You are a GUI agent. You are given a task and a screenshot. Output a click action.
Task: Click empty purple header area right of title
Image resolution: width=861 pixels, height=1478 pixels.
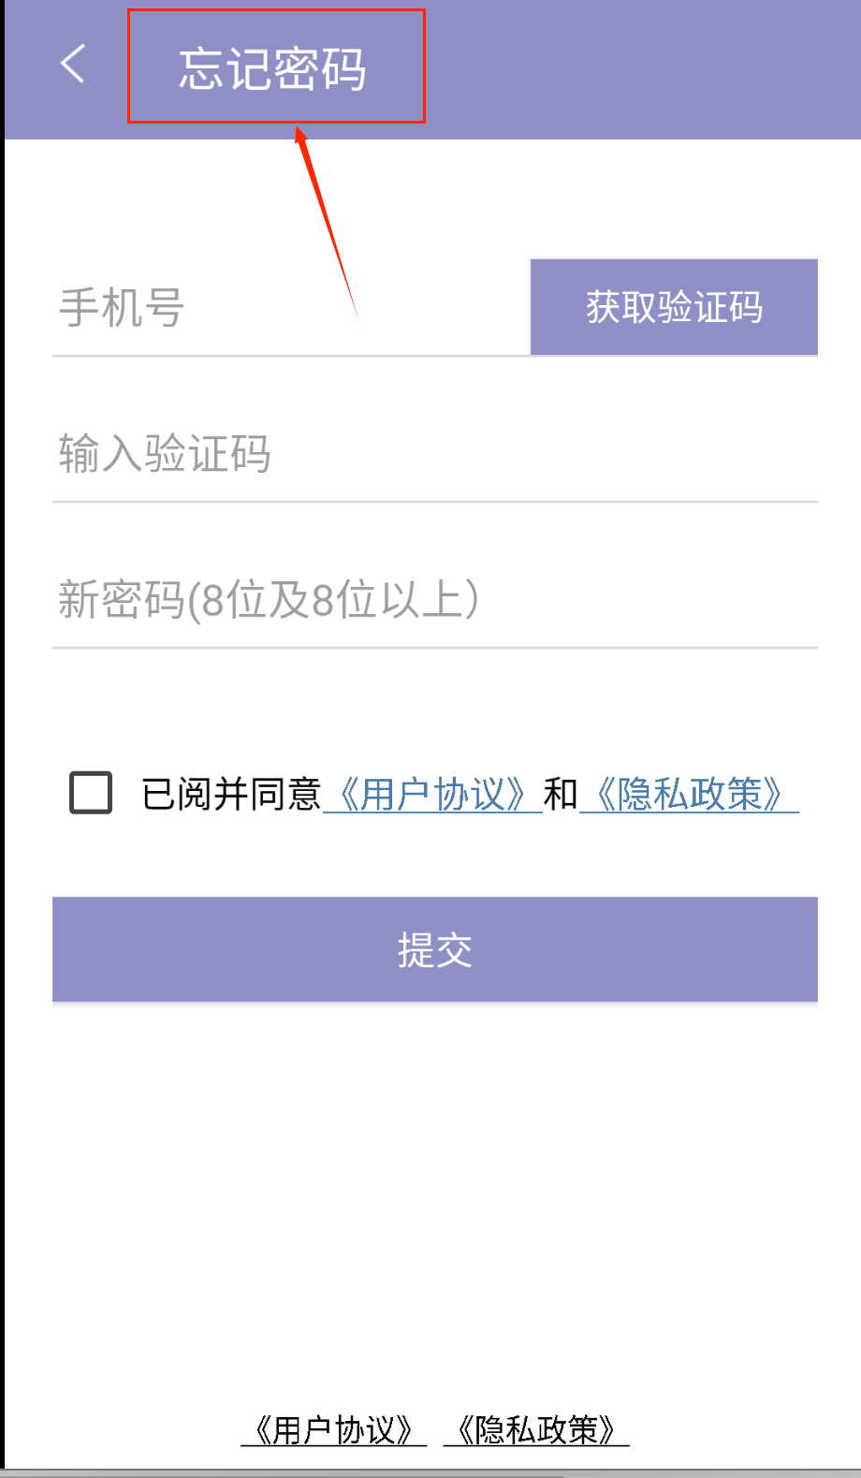pyautogui.click(x=646, y=69)
